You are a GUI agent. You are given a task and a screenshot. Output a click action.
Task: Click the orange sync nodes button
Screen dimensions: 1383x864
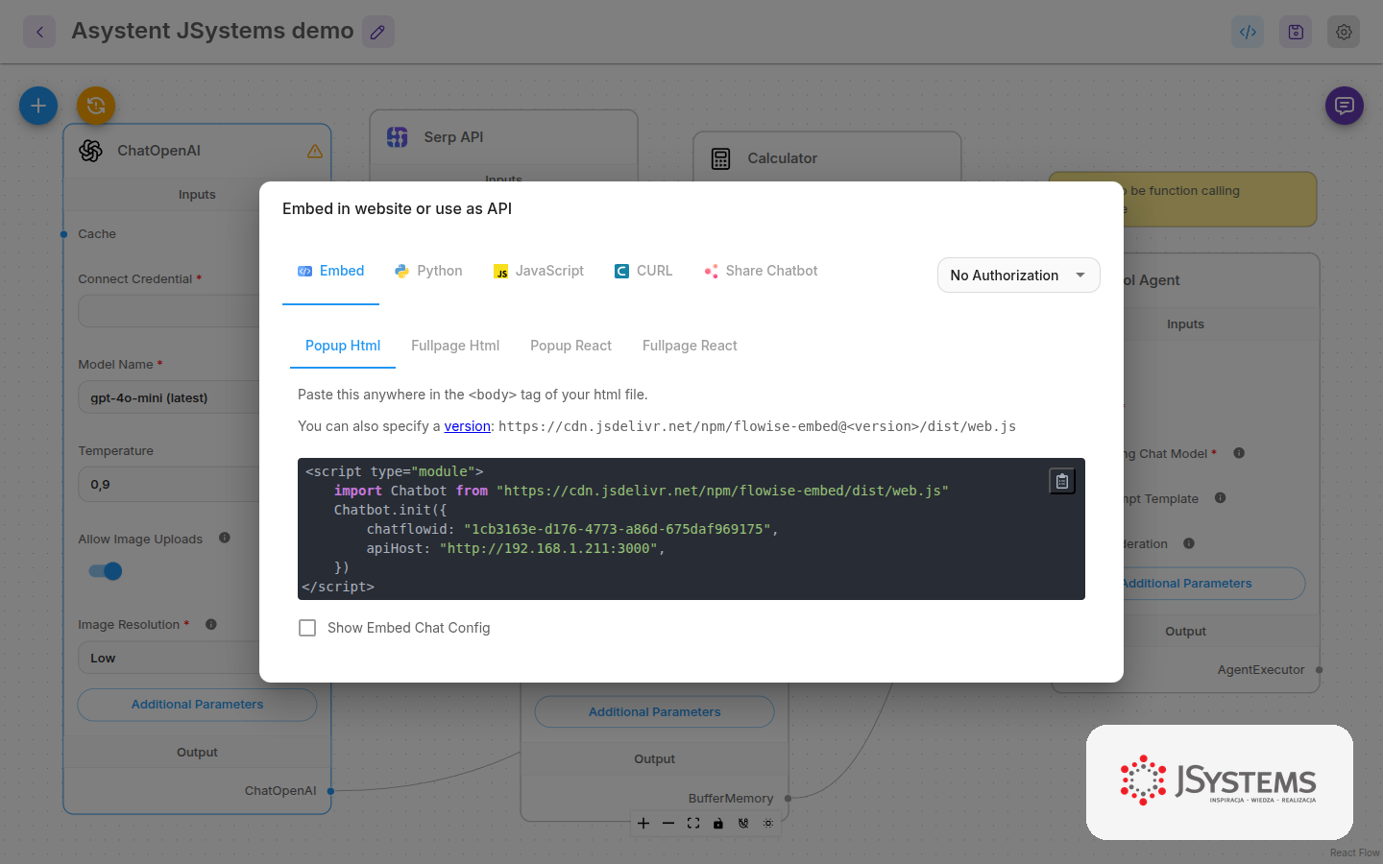pos(96,106)
